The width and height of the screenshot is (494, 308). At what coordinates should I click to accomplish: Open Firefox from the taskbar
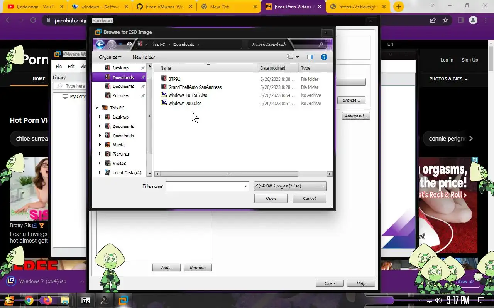47,300
